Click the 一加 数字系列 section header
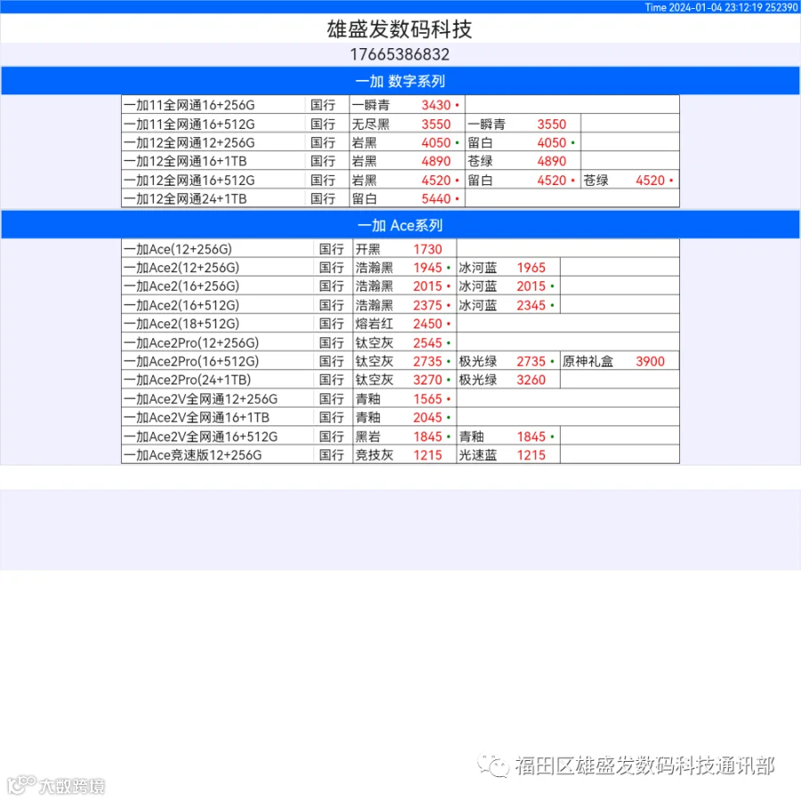This screenshot has height=801, width=801. [400, 81]
